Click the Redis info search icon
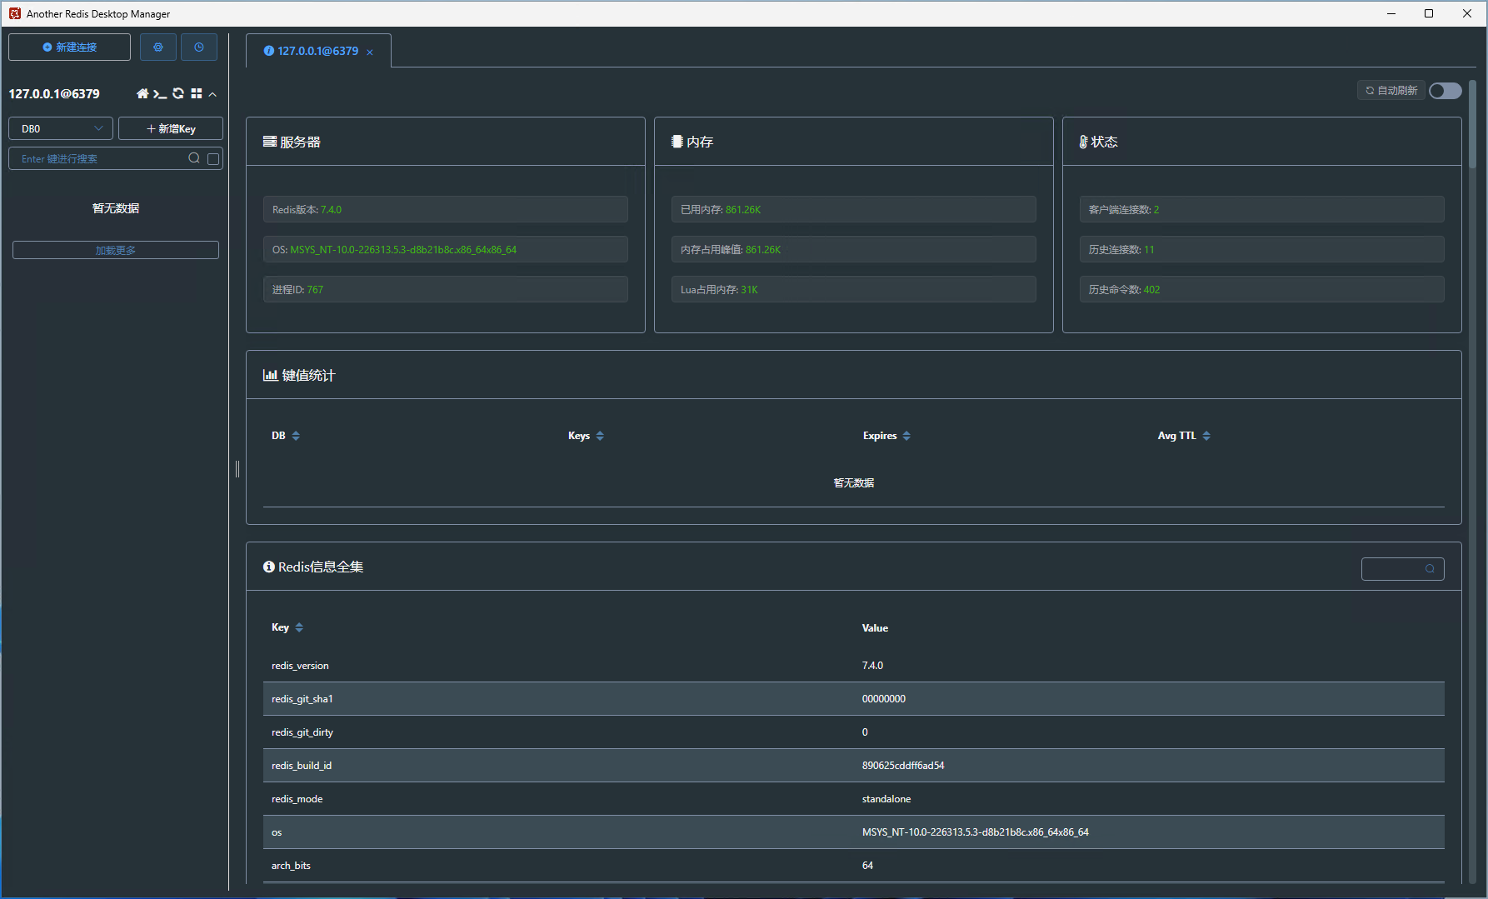The height and width of the screenshot is (899, 1488). tap(1430, 569)
